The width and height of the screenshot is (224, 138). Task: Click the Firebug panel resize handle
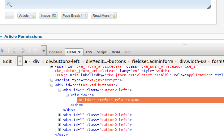[185, 44]
